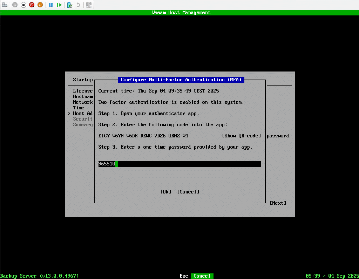
Task: Pause the virtual machine with the blue icon
Action: click(x=51, y=5)
